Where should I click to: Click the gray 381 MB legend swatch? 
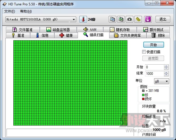coord(143,90)
